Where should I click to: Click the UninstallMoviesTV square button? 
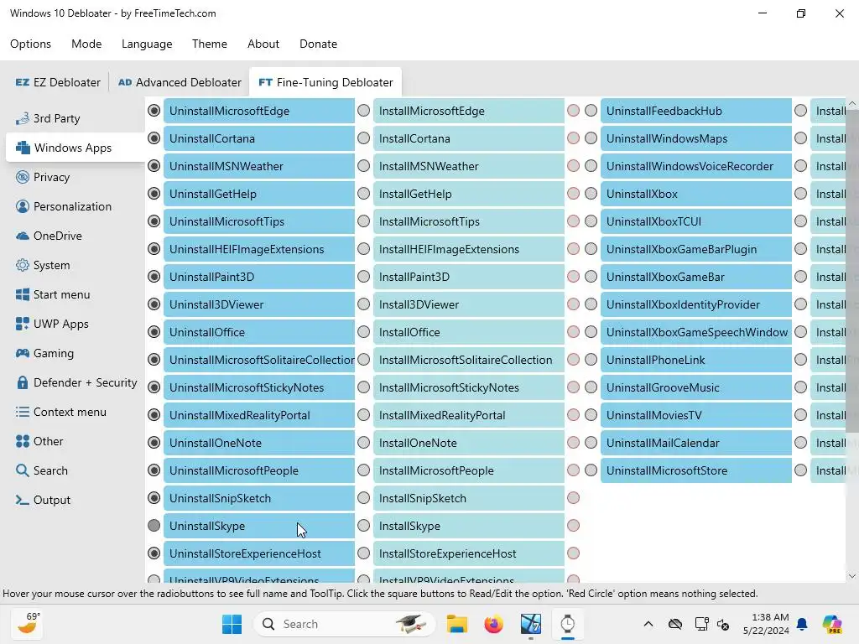(696, 416)
